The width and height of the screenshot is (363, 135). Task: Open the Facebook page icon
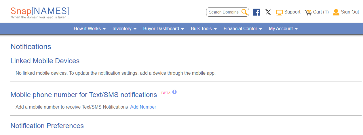click(256, 12)
